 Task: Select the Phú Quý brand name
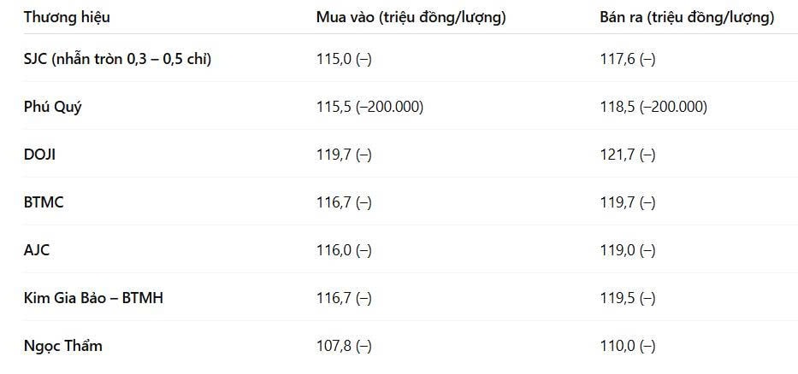click(52, 108)
